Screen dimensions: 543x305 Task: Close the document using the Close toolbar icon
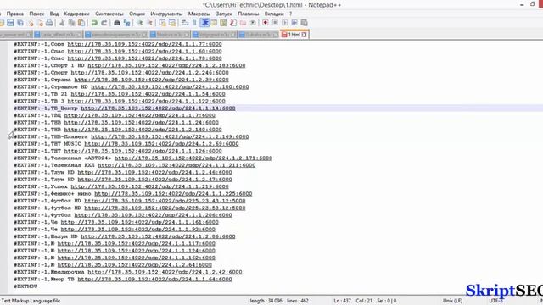[31, 23]
